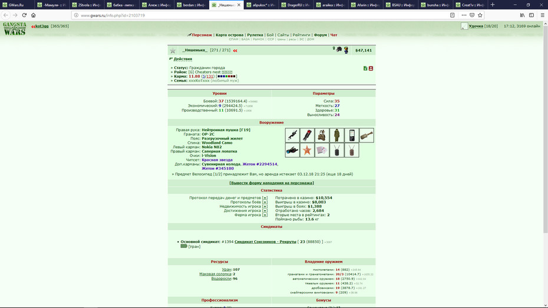Click the green syndicate badge before [Уран]

pos(184,246)
